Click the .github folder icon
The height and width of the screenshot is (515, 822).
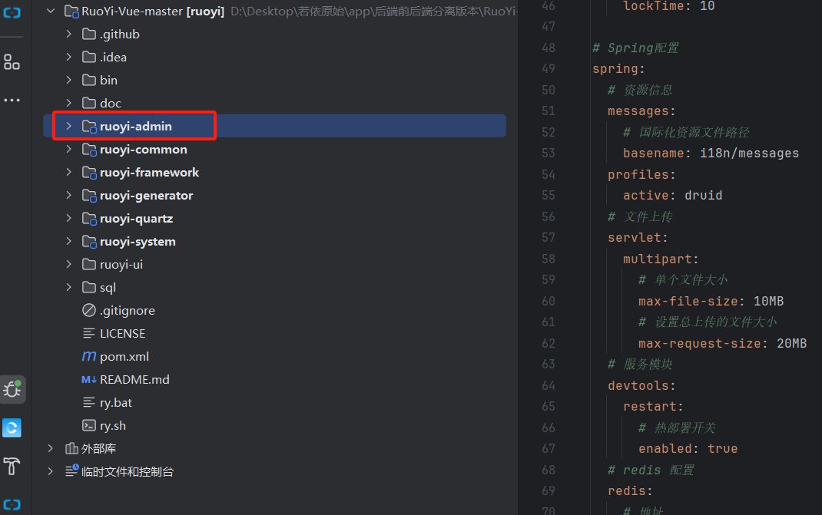(x=89, y=34)
